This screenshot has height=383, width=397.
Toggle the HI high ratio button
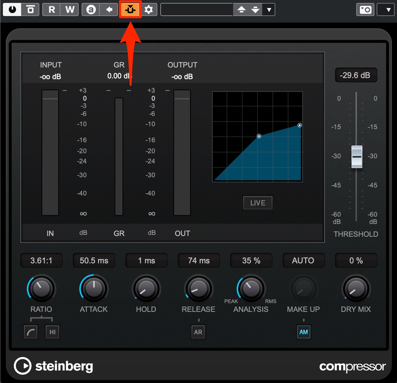[x=52, y=332]
